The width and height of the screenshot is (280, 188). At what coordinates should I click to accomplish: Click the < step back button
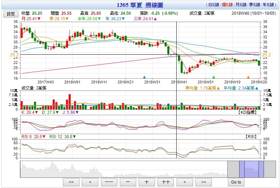click(x=90, y=182)
